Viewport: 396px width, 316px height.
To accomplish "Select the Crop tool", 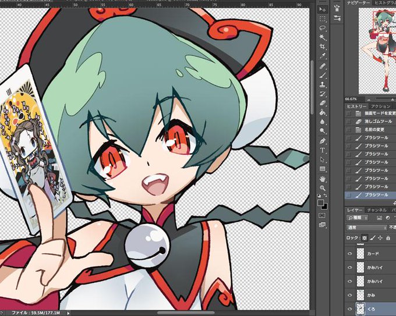I will 323,47.
